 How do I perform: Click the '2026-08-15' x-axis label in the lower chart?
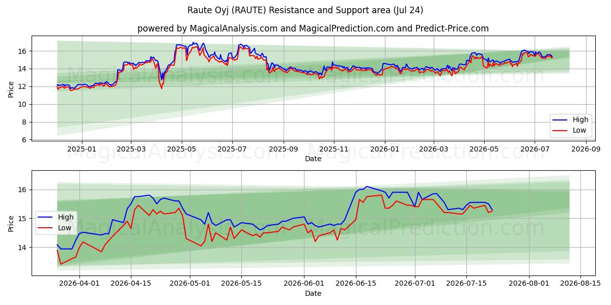(580, 284)
